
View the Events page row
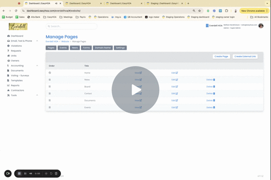tap(138, 107)
